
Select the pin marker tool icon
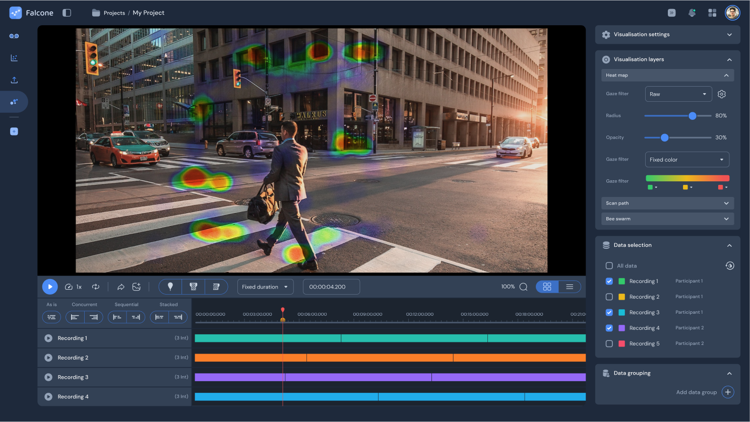[170, 287]
